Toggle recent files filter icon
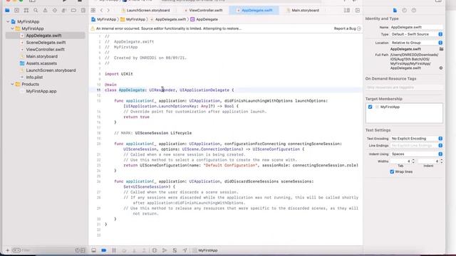Screen dimensions: 456x256 pos(77,250)
